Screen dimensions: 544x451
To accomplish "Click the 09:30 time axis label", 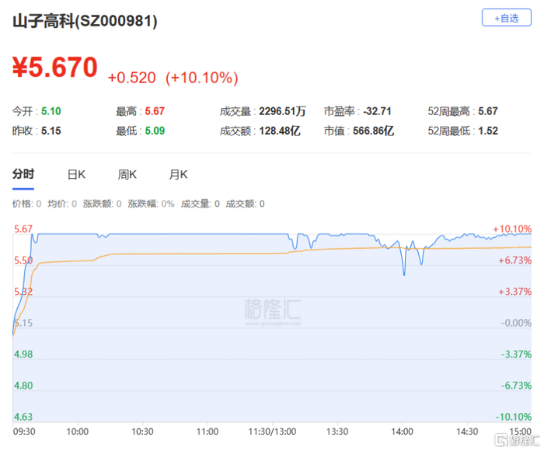I will [x=24, y=432].
